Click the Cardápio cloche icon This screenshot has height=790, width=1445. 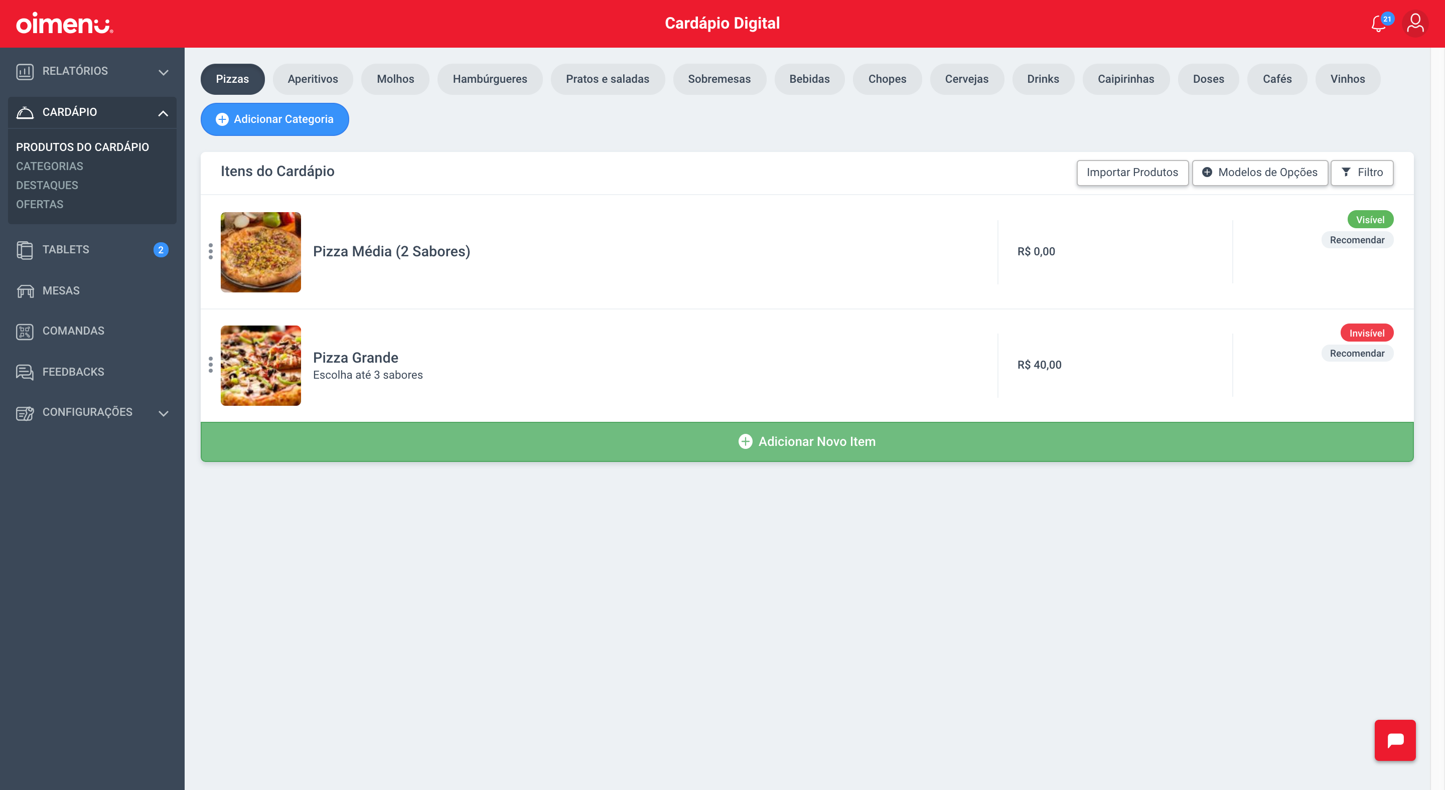coord(25,112)
